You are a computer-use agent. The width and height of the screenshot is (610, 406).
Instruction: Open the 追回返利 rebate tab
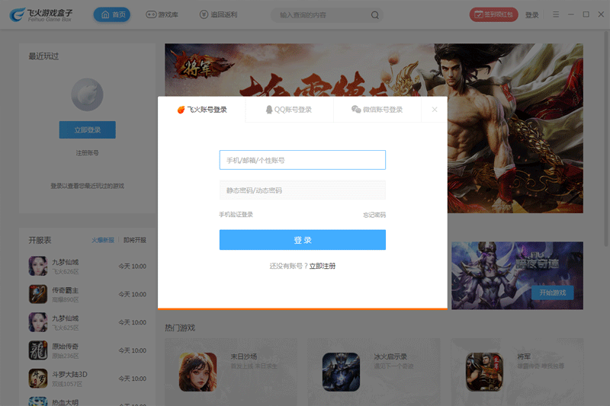(x=218, y=14)
